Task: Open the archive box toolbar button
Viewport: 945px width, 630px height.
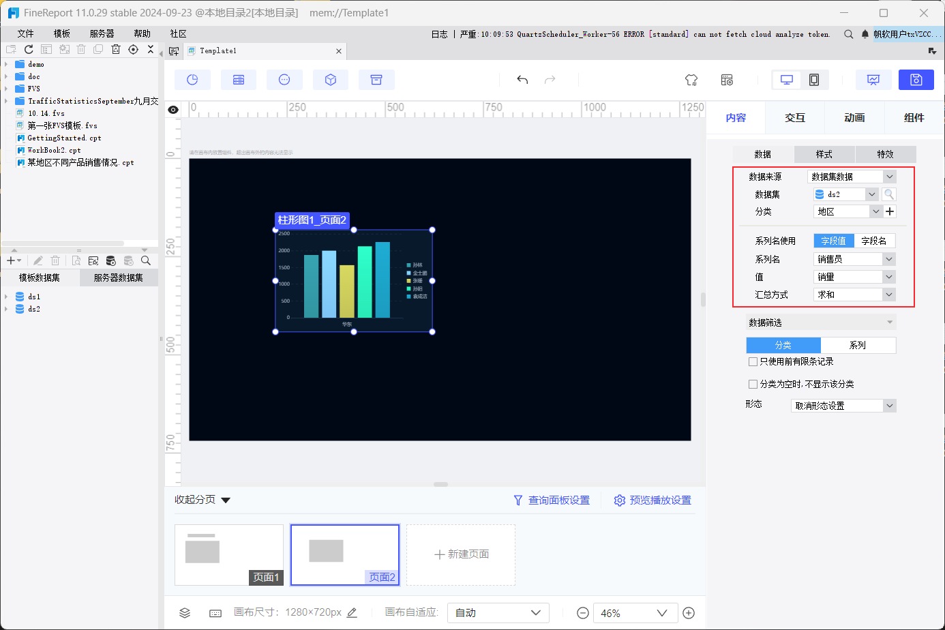Action: tap(376, 80)
